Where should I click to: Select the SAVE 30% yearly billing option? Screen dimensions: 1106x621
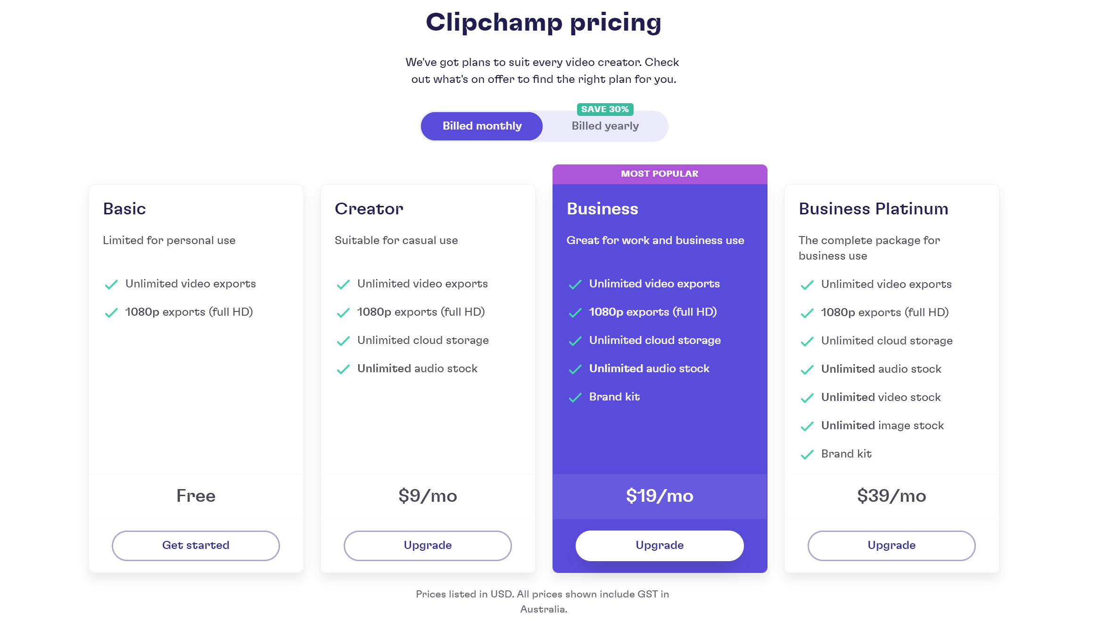[604, 125]
